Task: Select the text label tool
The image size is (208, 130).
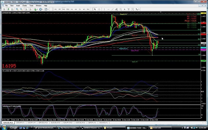Action: [x=128, y=9]
